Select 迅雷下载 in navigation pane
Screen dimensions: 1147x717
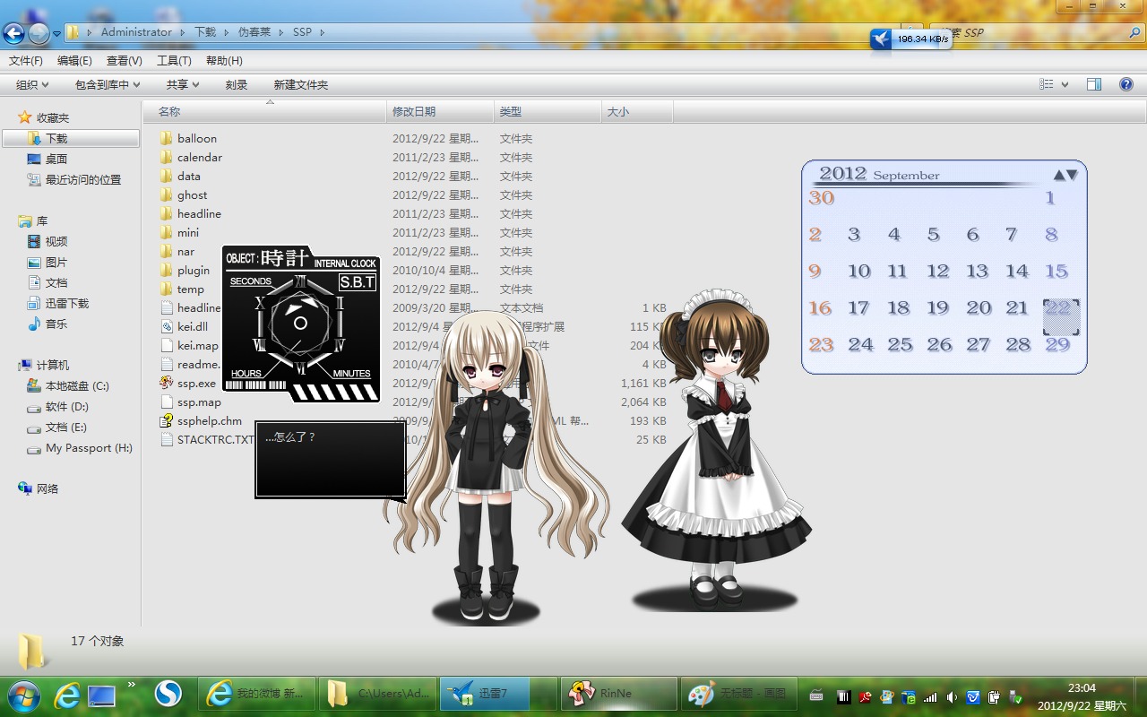67,304
